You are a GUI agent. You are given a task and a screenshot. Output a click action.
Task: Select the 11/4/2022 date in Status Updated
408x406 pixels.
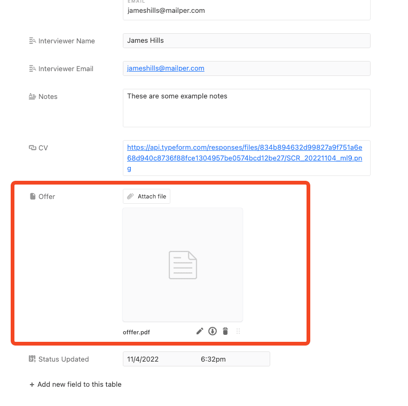(x=143, y=359)
